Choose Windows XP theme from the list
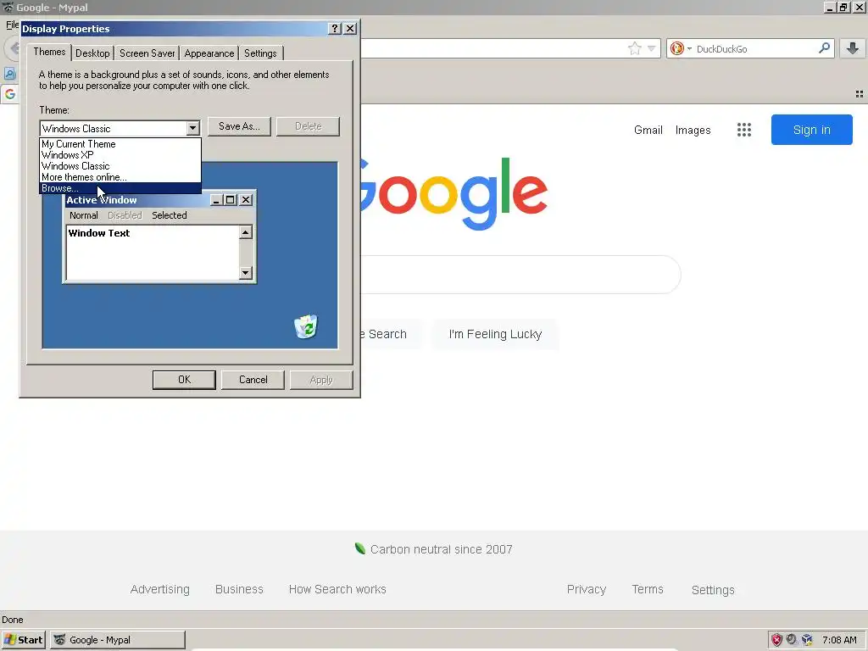This screenshot has height=651, width=868. [120, 155]
